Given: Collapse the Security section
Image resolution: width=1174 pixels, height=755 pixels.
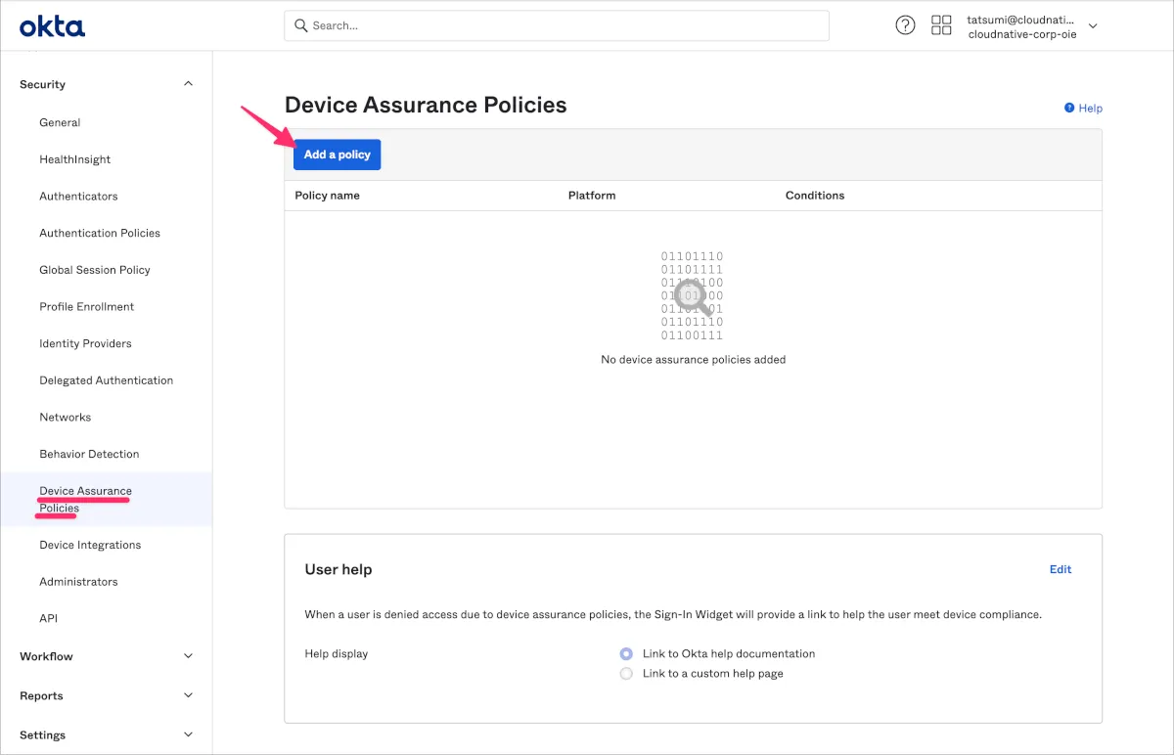Looking at the screenshot, I should coord(189,84).
